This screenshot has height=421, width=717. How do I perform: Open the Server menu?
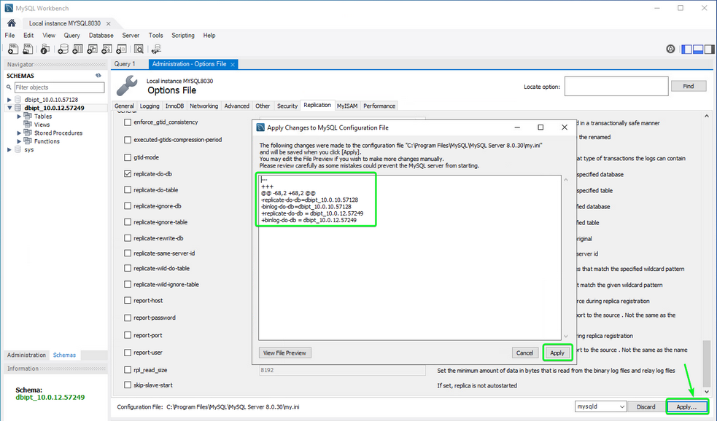coord(131,35)
